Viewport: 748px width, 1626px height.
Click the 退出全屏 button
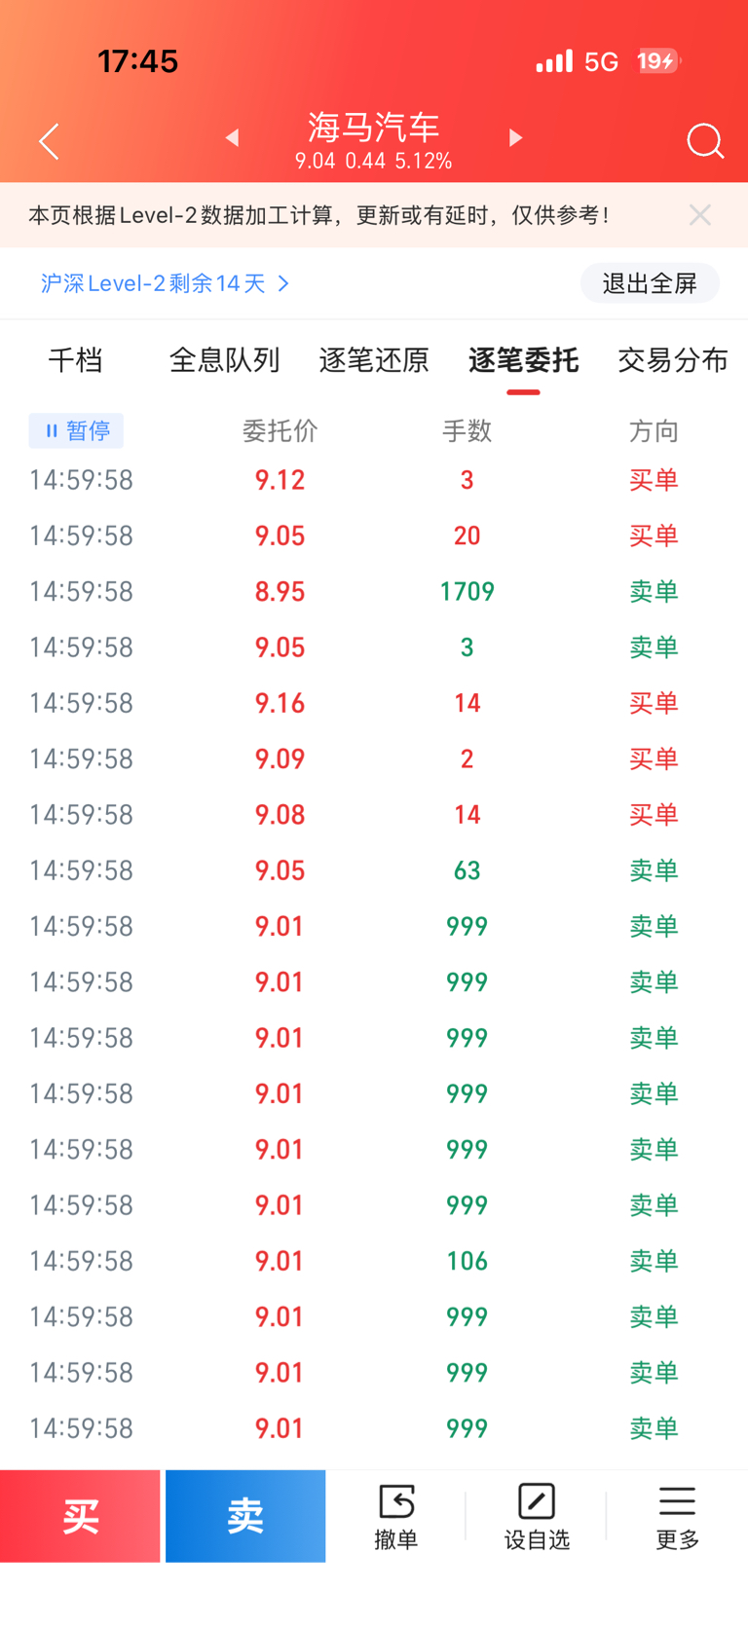point(650,283)
